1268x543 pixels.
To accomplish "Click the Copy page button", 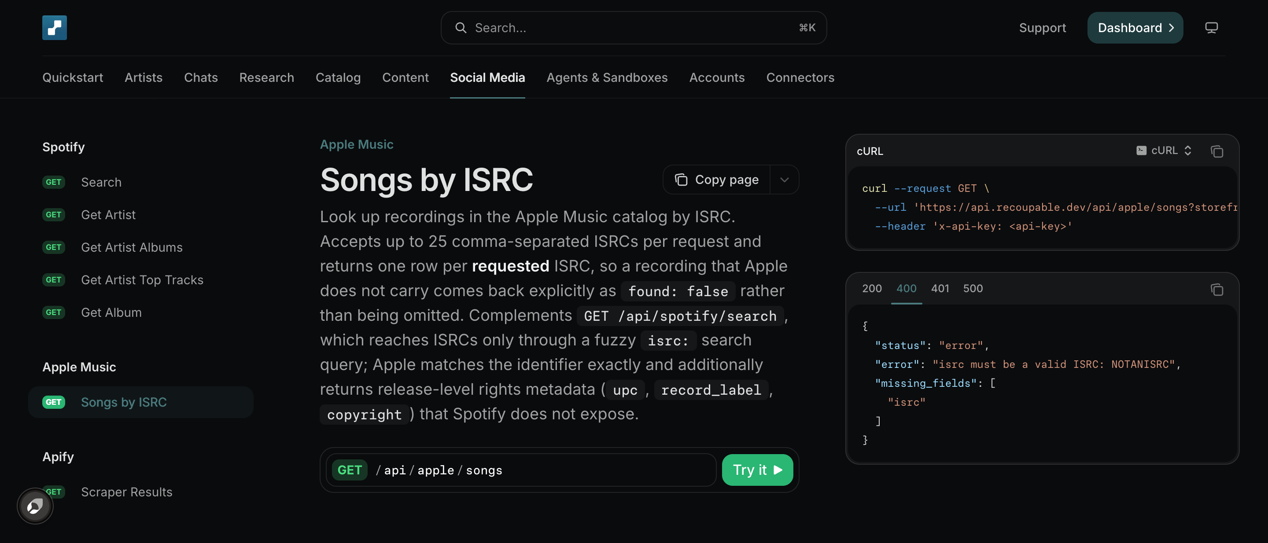I will point(717,180).
